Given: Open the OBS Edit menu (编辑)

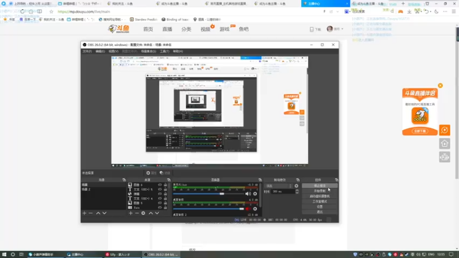Looking at the screenshot, I should click(x=100, y=51).
